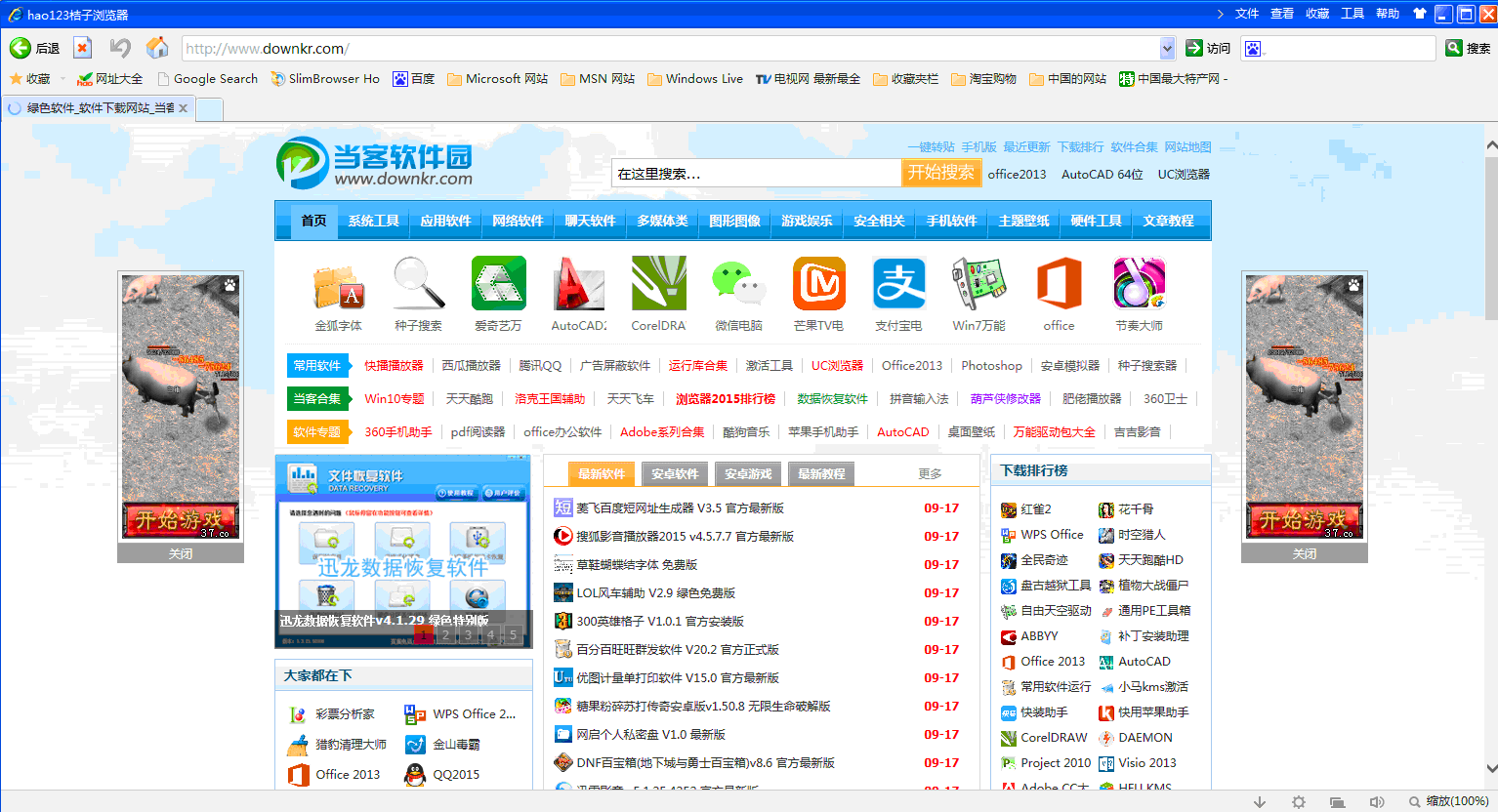Click the scroll-down arrow of the page

click(x=1491, y=768)
